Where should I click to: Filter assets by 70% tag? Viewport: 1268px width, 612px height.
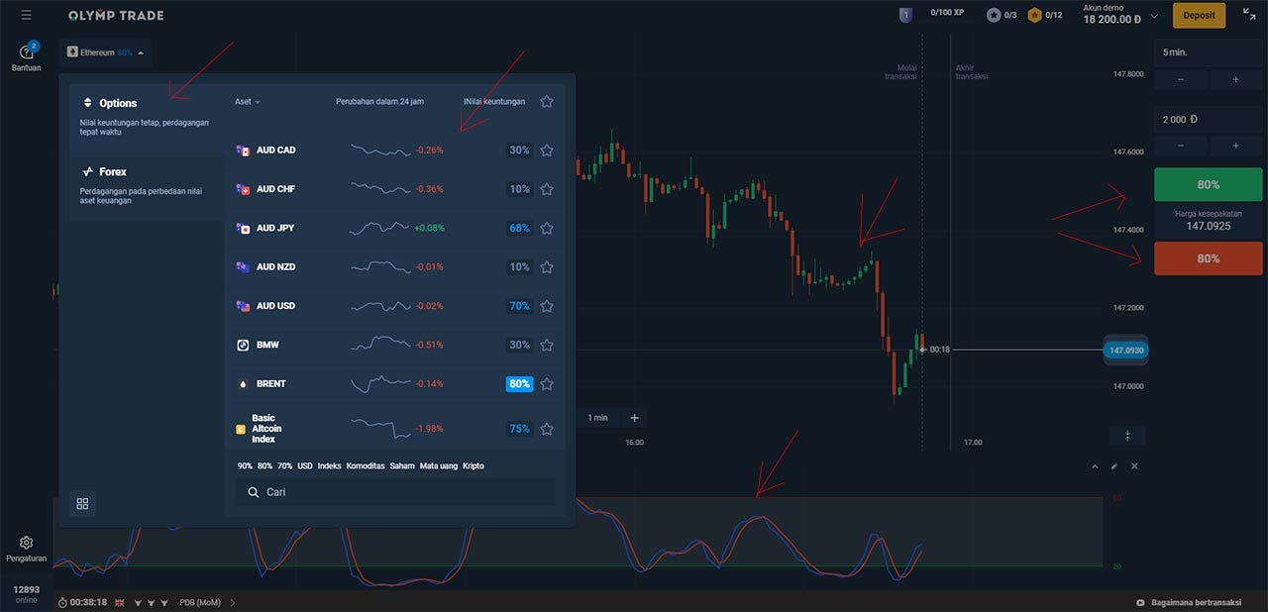tap(284, 465)
